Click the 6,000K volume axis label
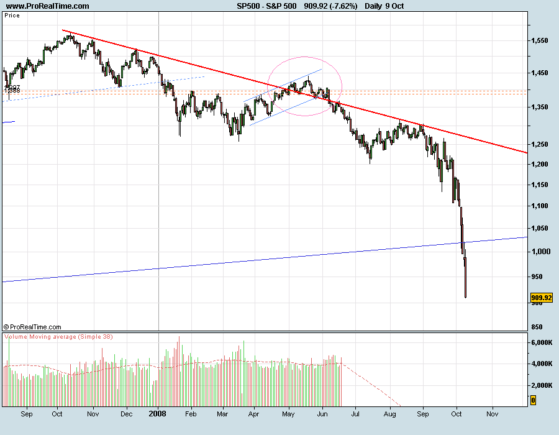 pyautogui.click(x=542, y=342)
